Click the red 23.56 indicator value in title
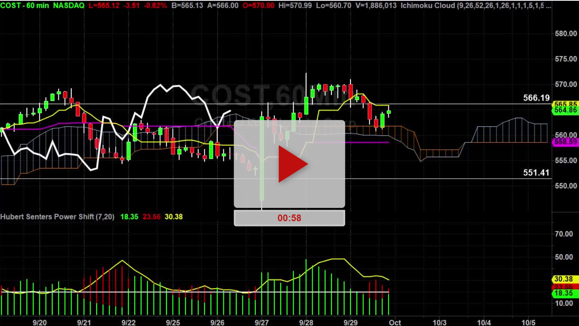The width and height of the screenshot is (579, 326). [151, 216]
